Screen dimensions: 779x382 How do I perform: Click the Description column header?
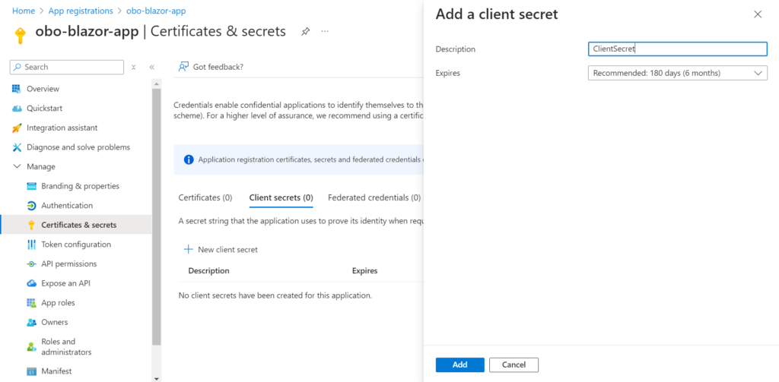click(x=208, y=271)
